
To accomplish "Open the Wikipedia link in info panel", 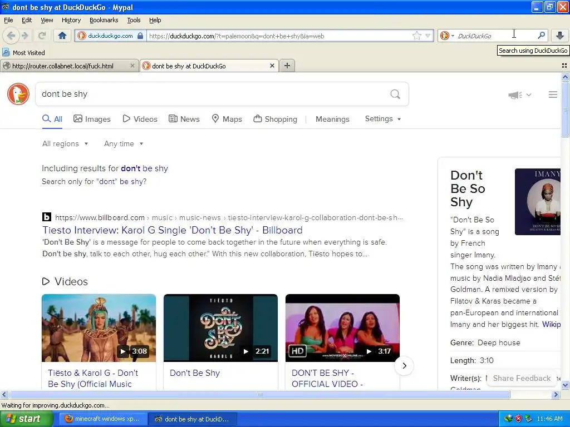I will point(551,324).
